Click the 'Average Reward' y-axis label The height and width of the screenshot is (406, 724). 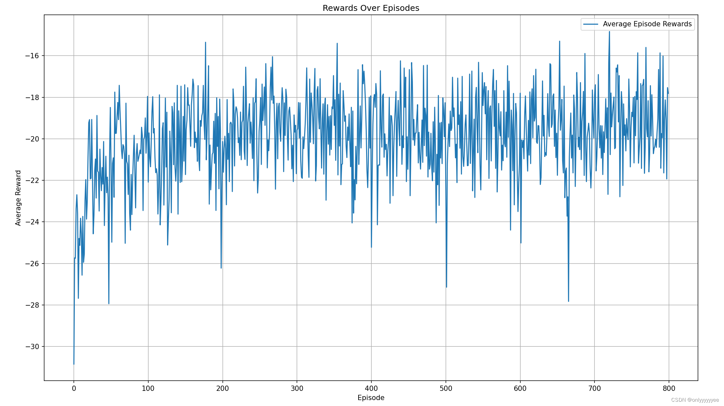point(18,198)
